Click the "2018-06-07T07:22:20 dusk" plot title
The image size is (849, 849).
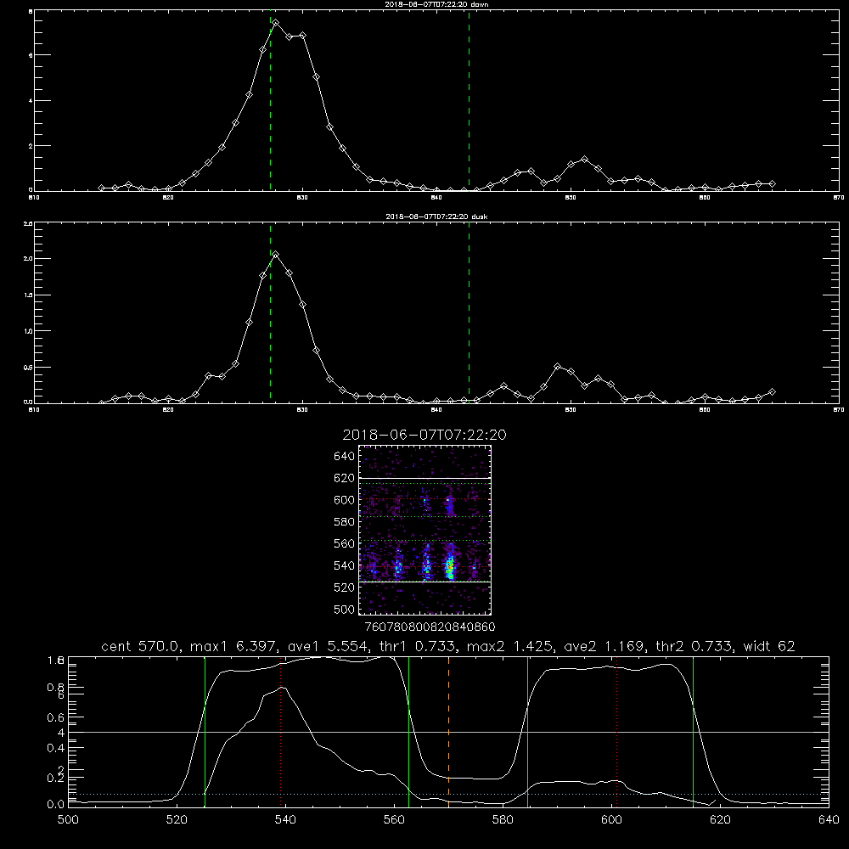(436, 216)
